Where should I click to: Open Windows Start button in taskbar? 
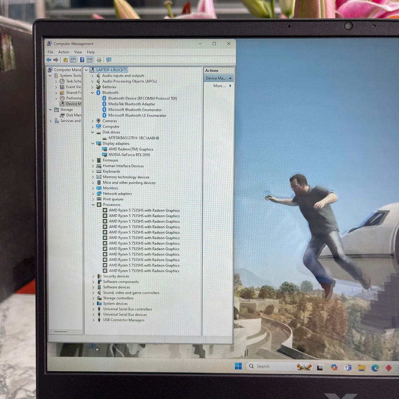pyautogui.click(x=238, y=366)
